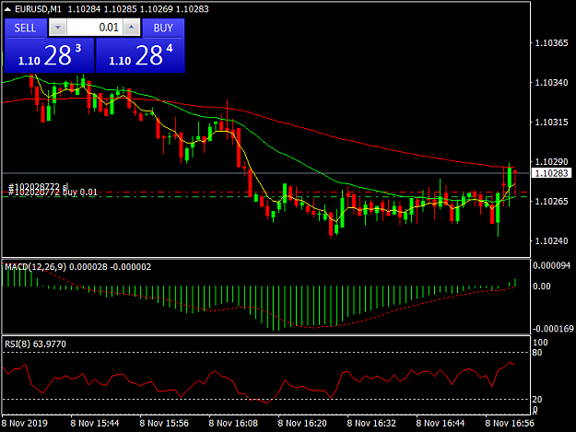Click the buy price 1.10 28 4 panel
The height and width of the screenshot is (432, 576).
[x=140, y=55]
